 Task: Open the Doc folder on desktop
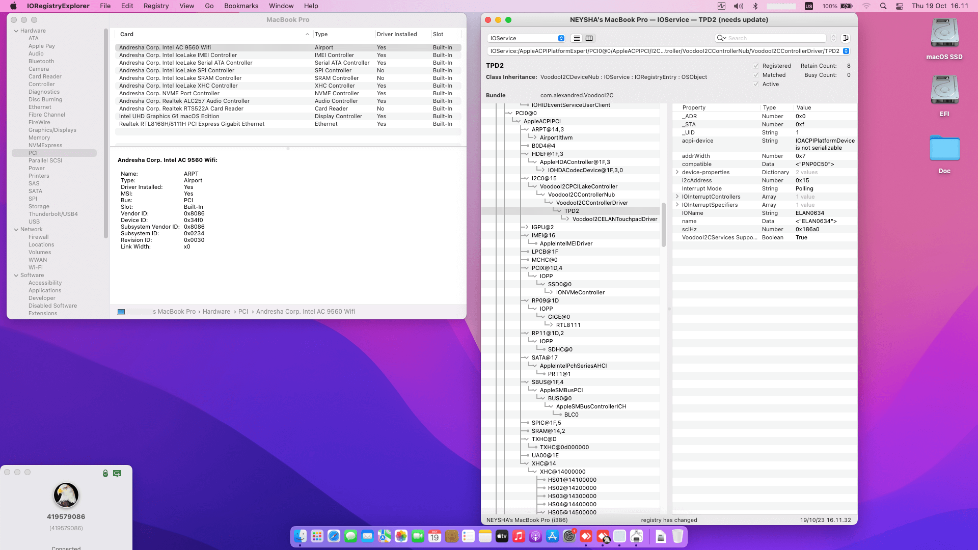[944, 149]
